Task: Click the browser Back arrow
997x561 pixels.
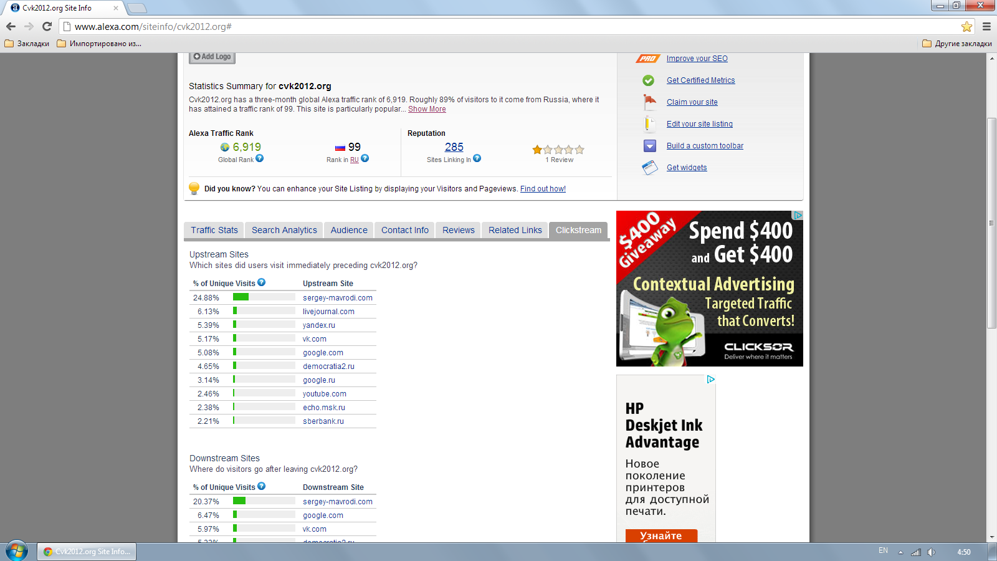Action: tap(11, 26)
